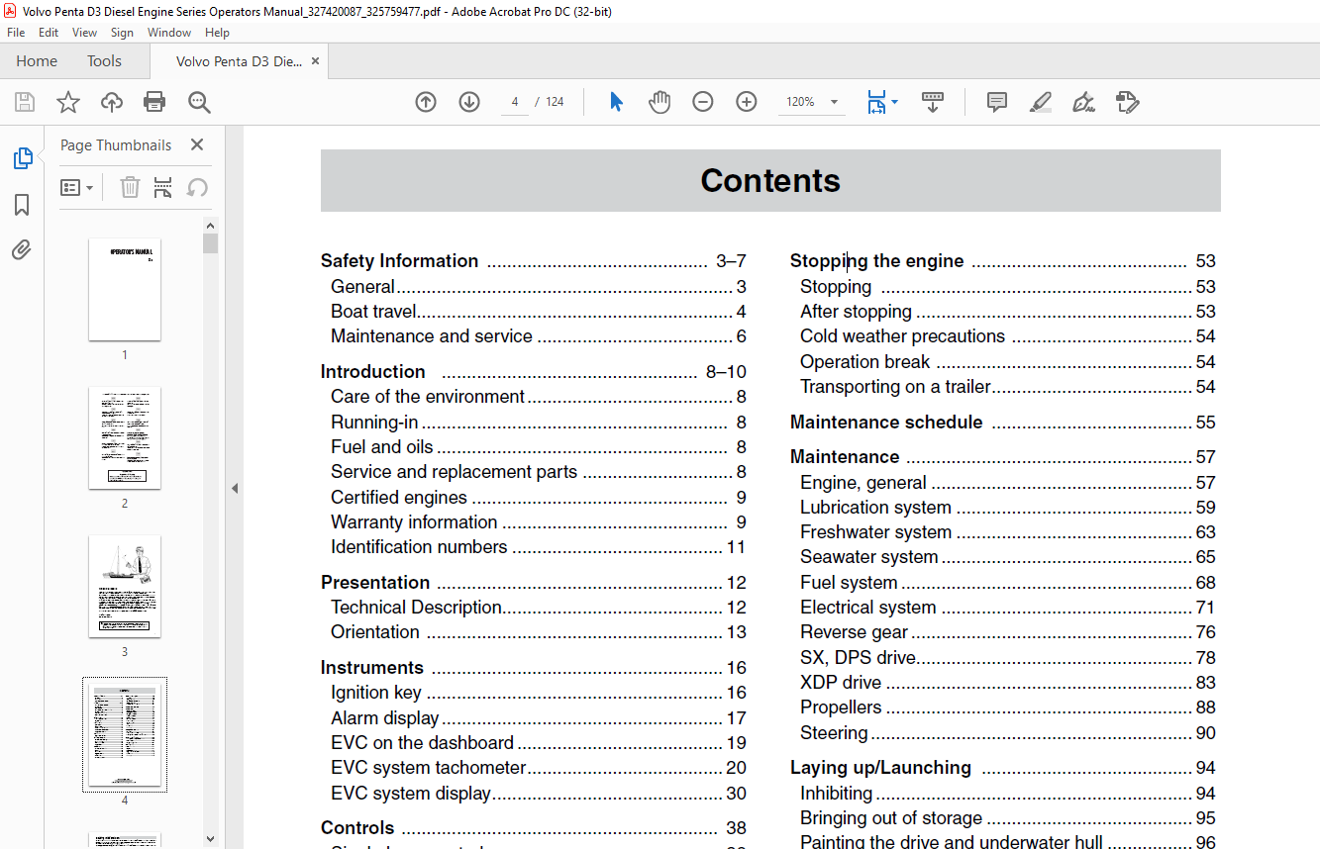
Task: Open the File menu
Action: (16, 33)
